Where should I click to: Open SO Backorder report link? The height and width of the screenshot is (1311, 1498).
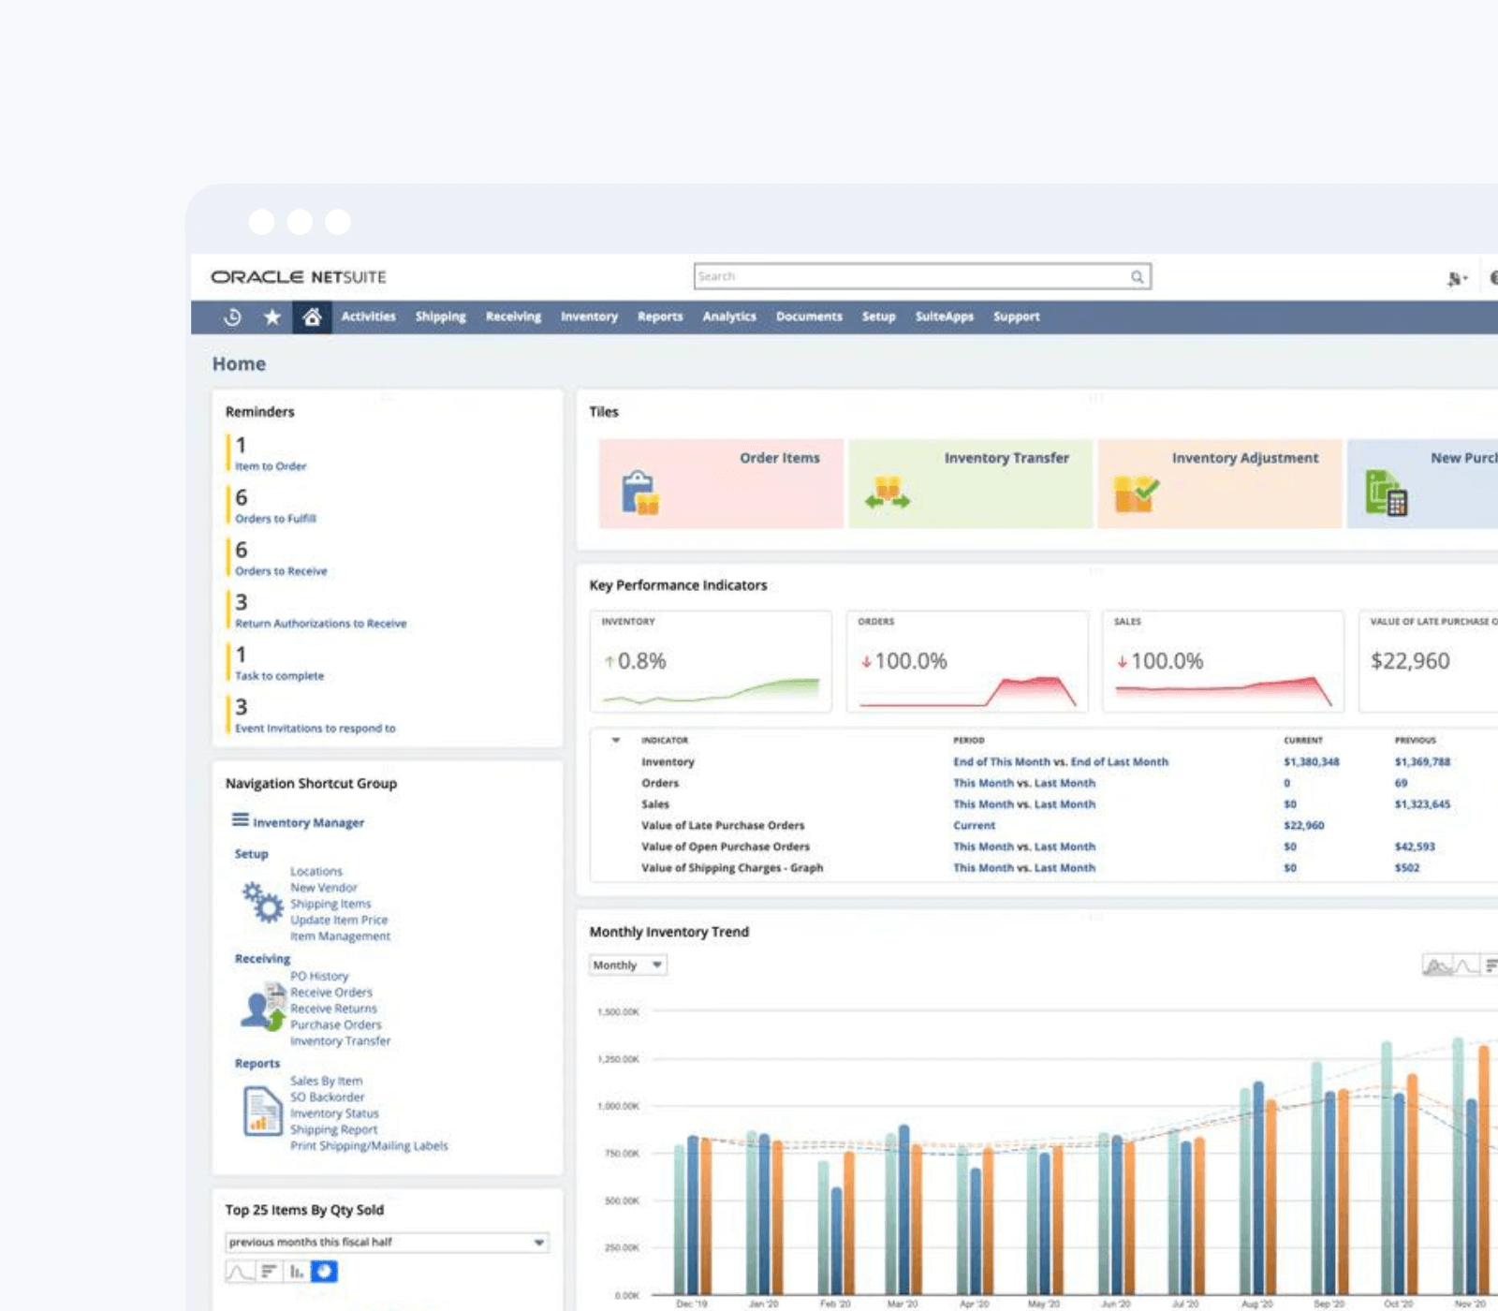327,1097
